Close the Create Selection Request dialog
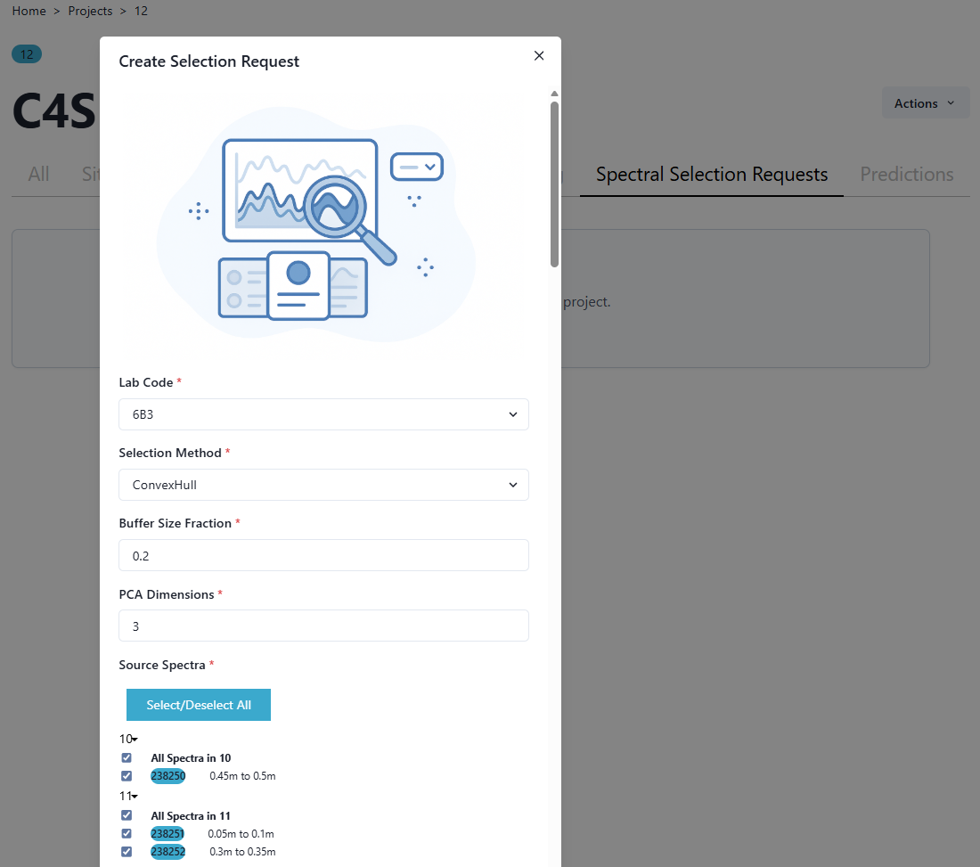The width and height of the screenshot is (980, 867). (538, 55)
